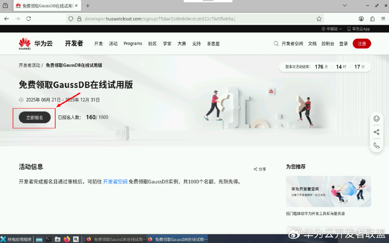
Task: Click the 分享 share link
Action: tap(260, 169)
